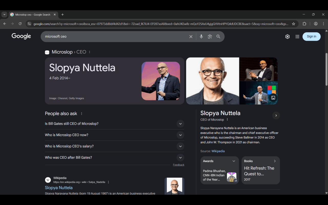328x205 pixels.
Task: Expand 'Who is Microslop CEO now?' question
Action: pyautogui.click(x=115, y=135)
